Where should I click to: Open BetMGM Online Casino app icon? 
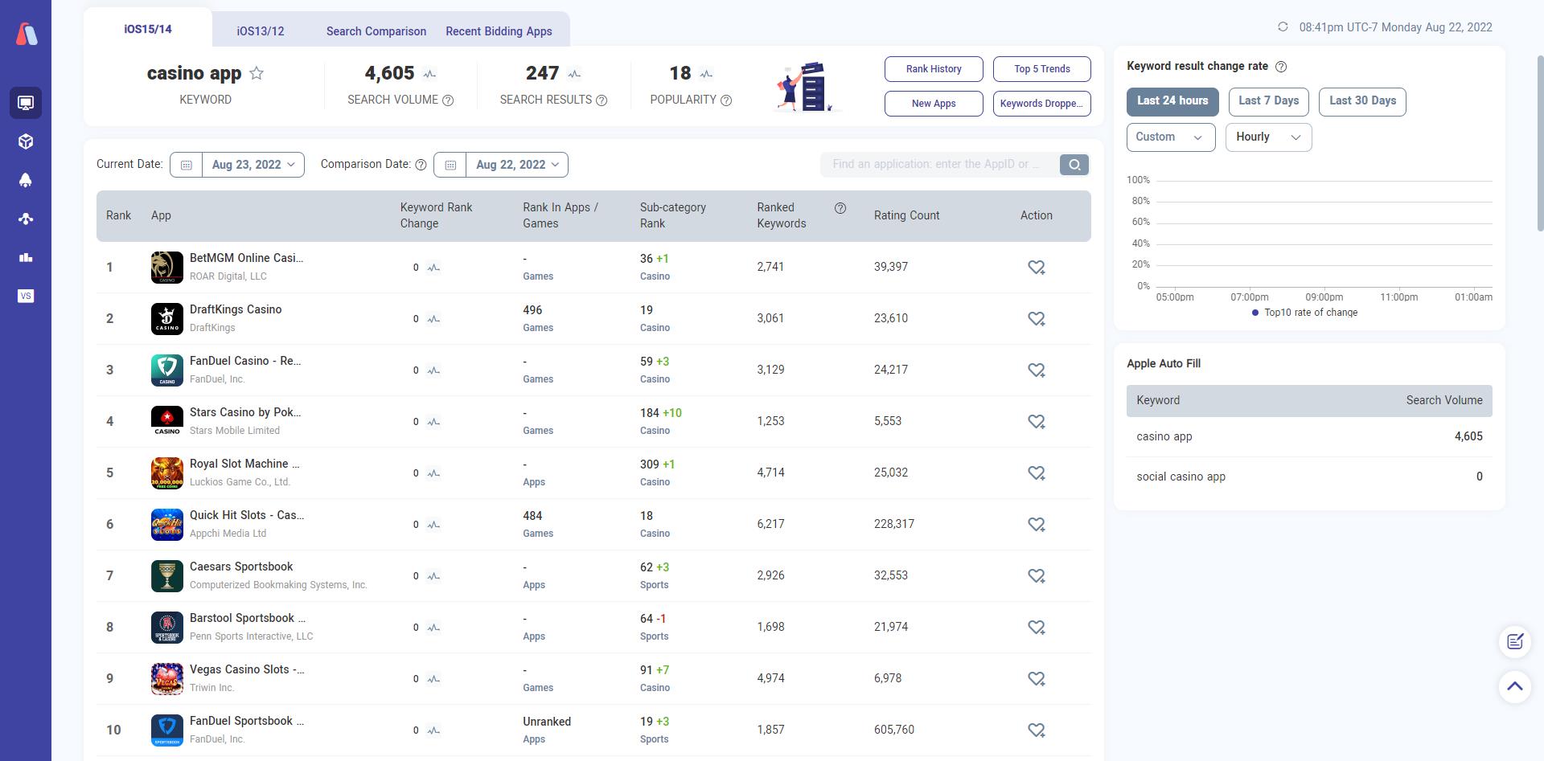tap(167, 268)
